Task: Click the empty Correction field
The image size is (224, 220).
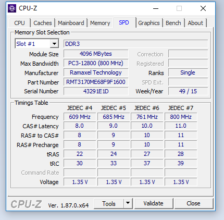Action: (x=188, y=54)
